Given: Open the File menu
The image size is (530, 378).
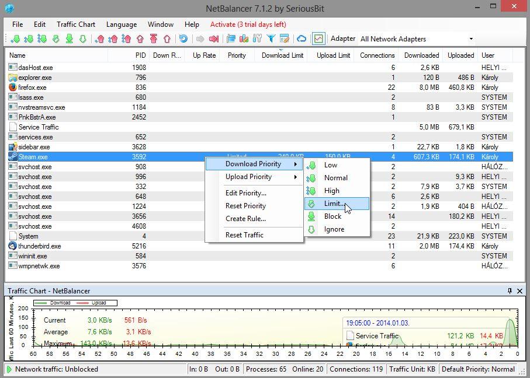Looking at the screenshot, I should (x=18, y=24).
